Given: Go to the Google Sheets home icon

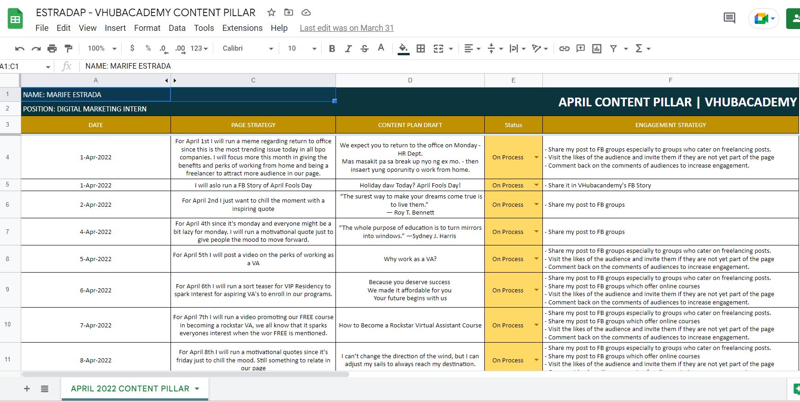Looking at the screenshot, I should click(15, 18).
